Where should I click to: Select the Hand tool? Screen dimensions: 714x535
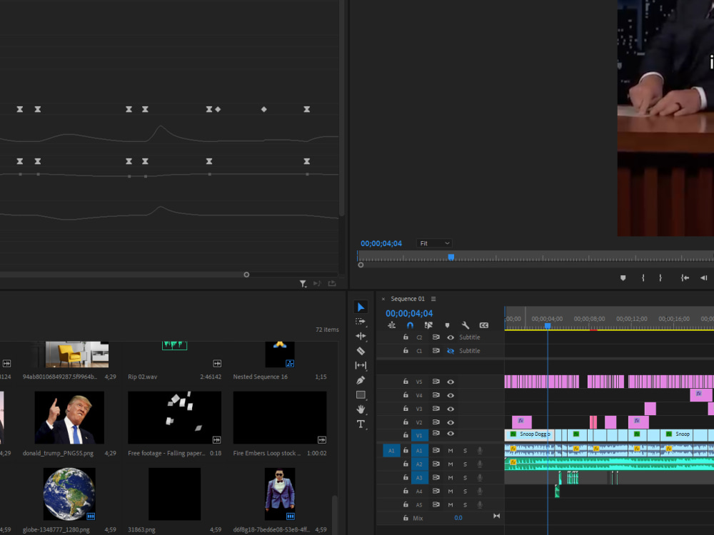361,409
